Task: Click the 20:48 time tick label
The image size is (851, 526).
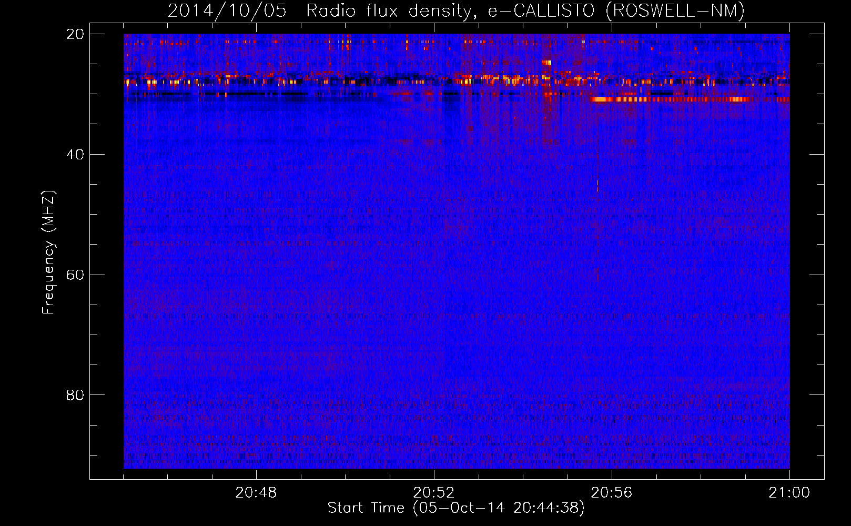Action: (256, 493)
